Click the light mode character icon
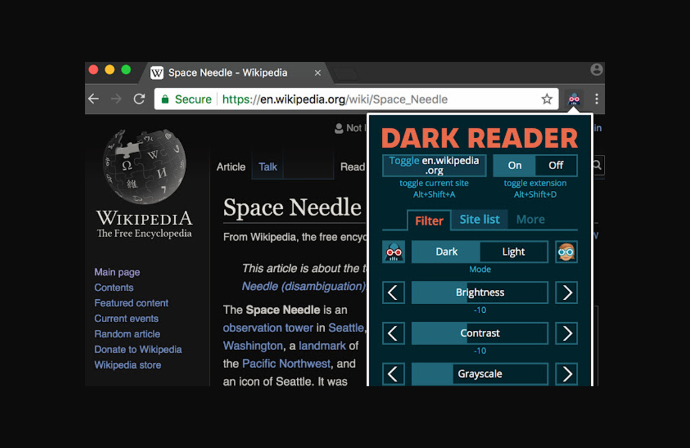Image resolution: width=690 pixels, height=448 pixels. 566,252
